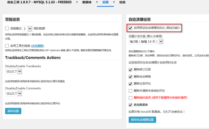Toggle 保留最近 weeks data checkbox
Image resolution: width=209 pixels, height=129 pixels.
pyautogui.click(x=7, y=28)
